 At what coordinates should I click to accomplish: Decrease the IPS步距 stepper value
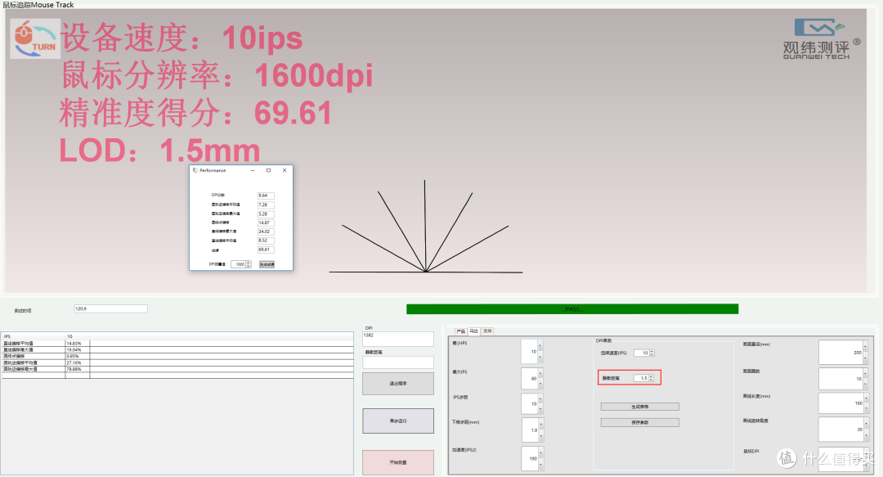[x=540, y=409]
